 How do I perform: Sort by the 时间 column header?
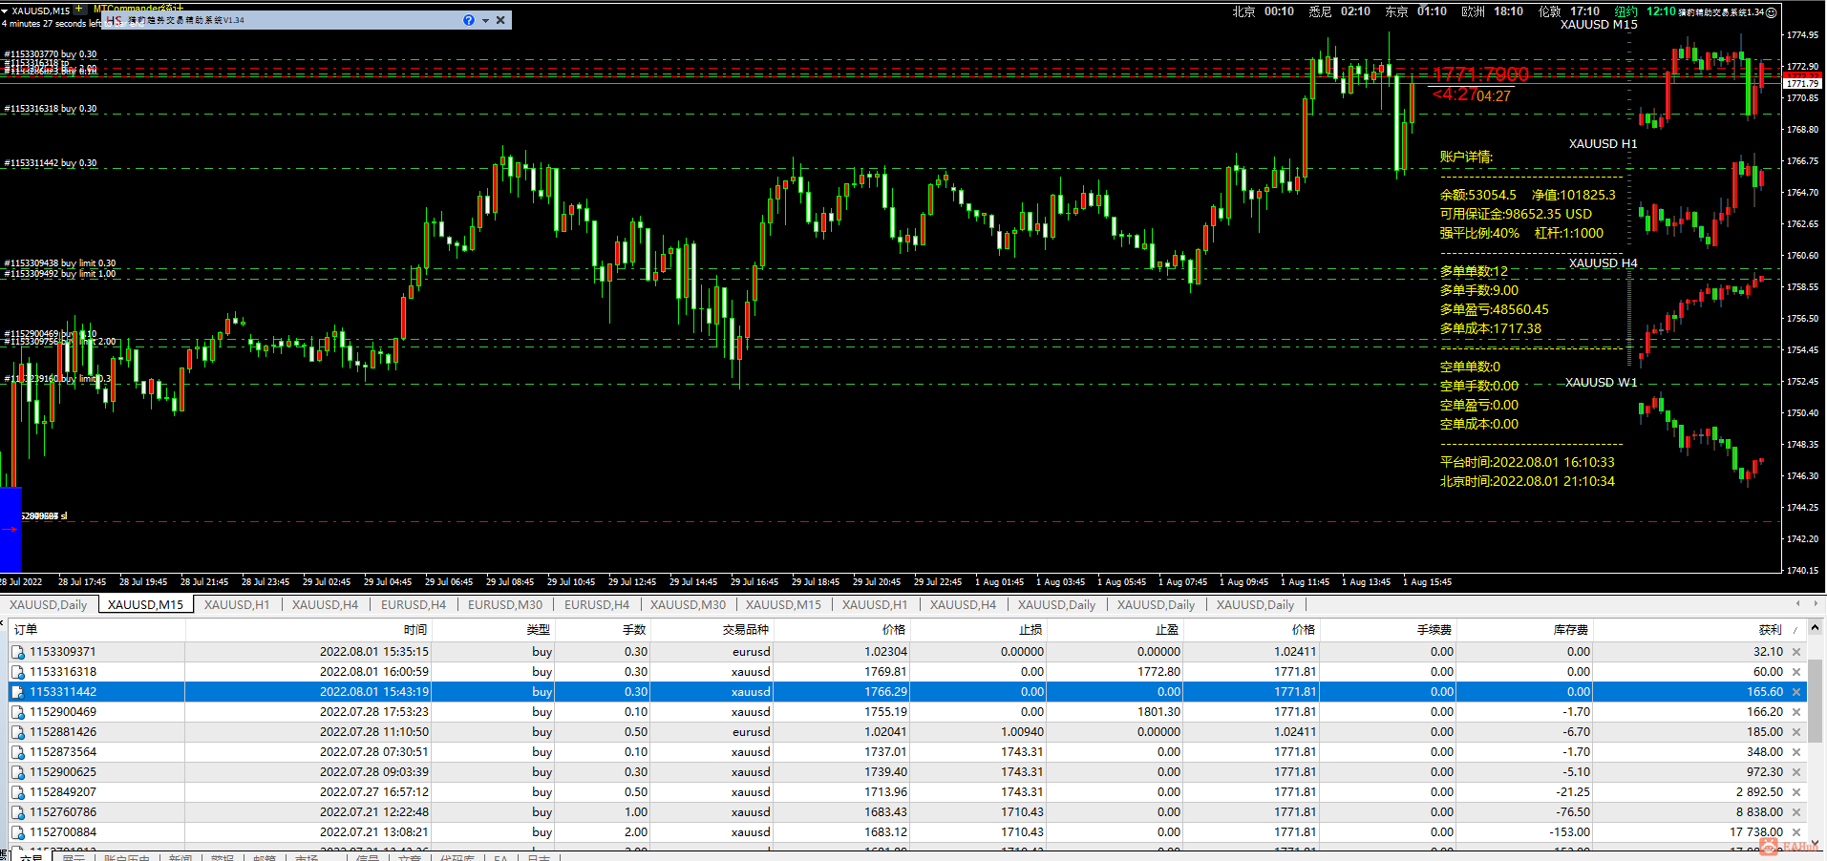(x=414, y=629)
